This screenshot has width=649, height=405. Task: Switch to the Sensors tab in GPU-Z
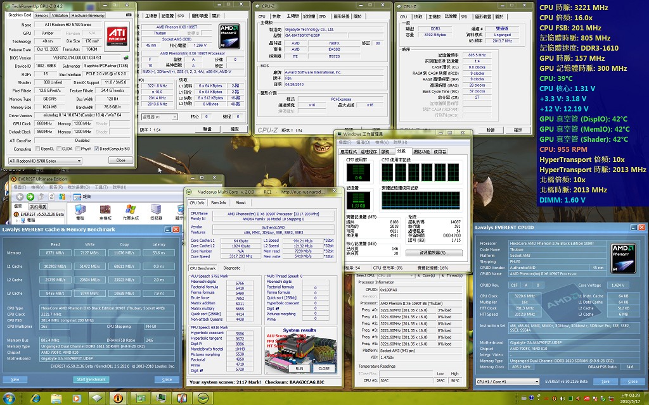tap(41, 15)
